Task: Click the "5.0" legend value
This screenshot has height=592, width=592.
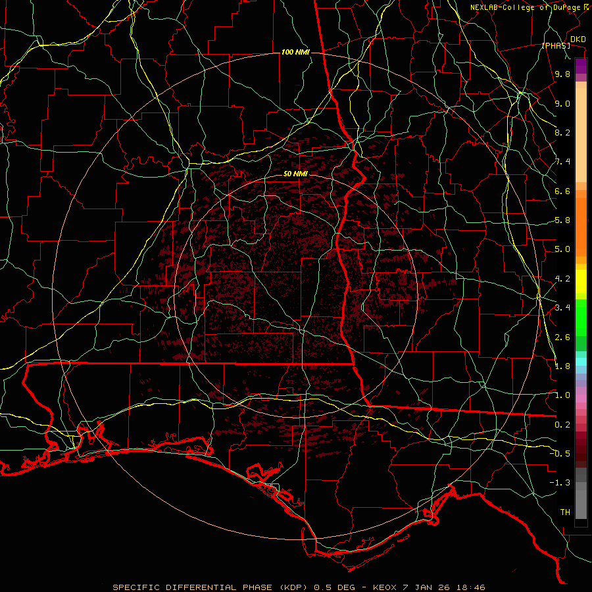Action: (562, 249)
